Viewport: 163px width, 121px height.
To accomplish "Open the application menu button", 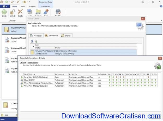I will pyautogui.click(x=5, y=6).
